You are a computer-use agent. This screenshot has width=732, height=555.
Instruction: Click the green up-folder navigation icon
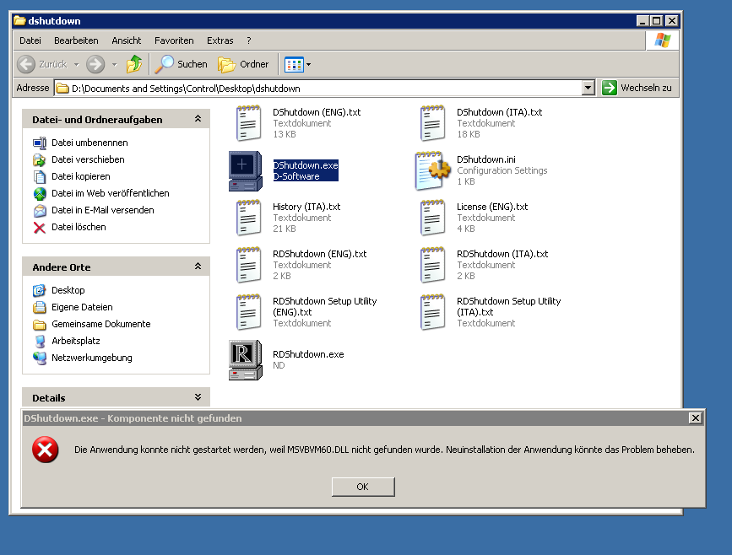pos(135,64)
